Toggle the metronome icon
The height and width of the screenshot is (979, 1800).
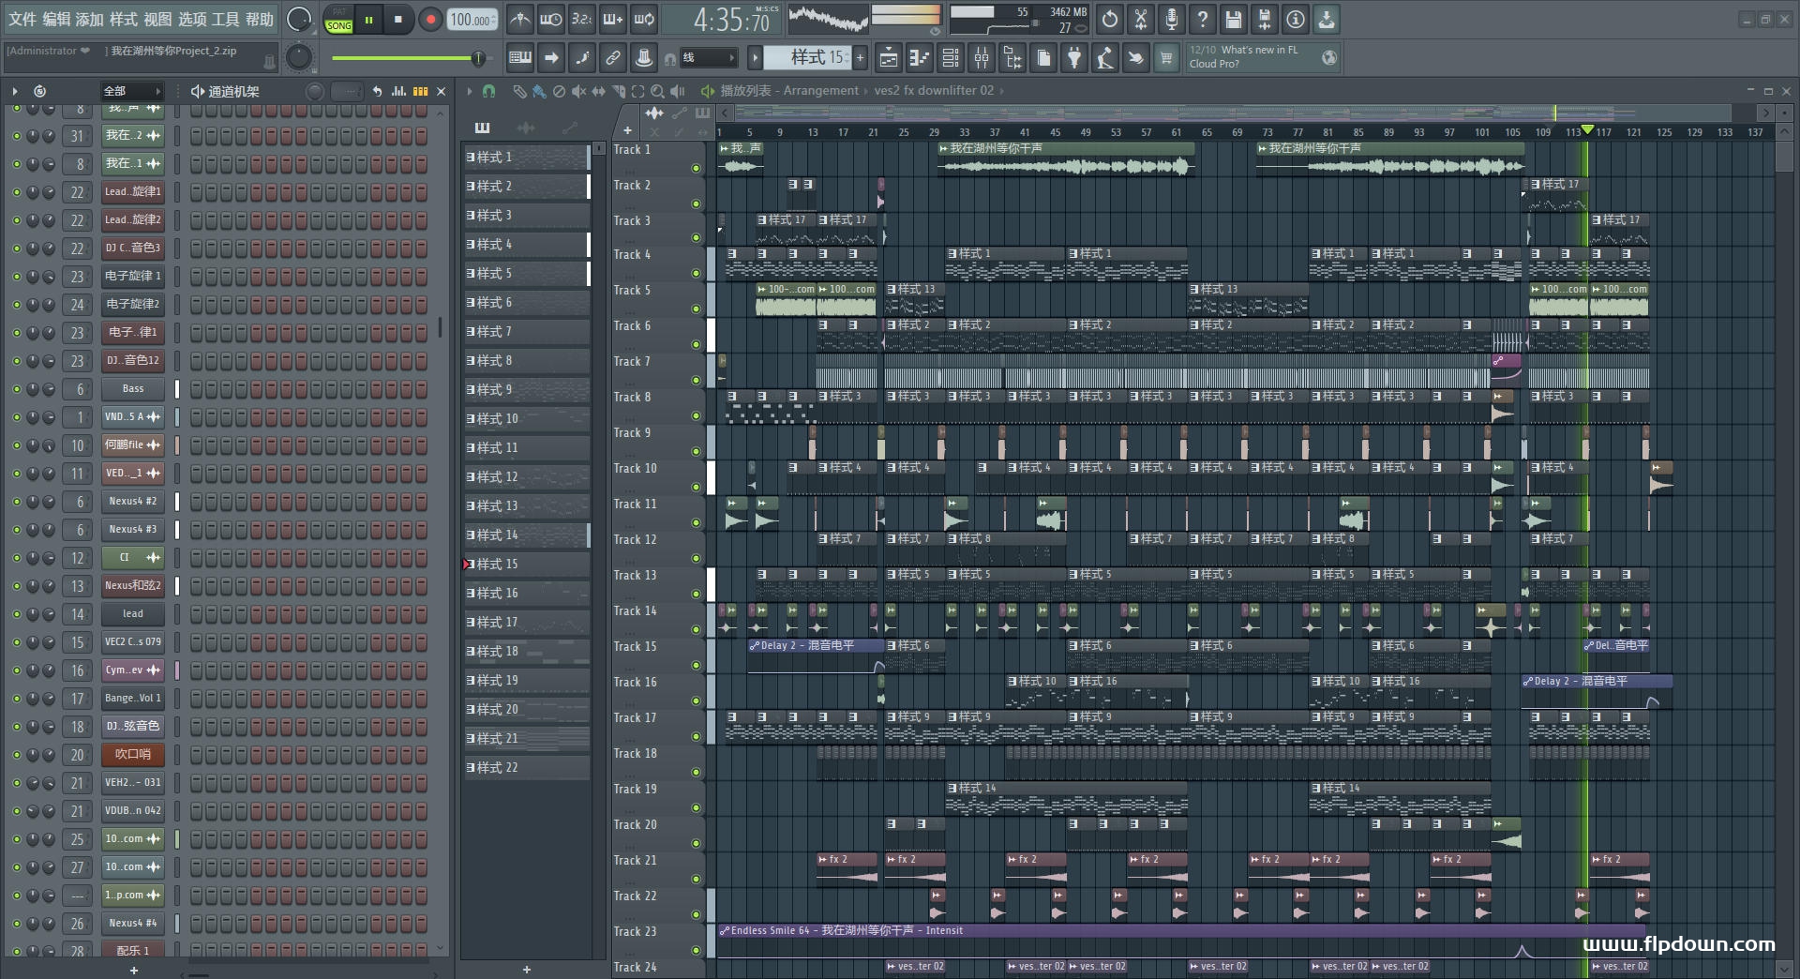point(519,20)
